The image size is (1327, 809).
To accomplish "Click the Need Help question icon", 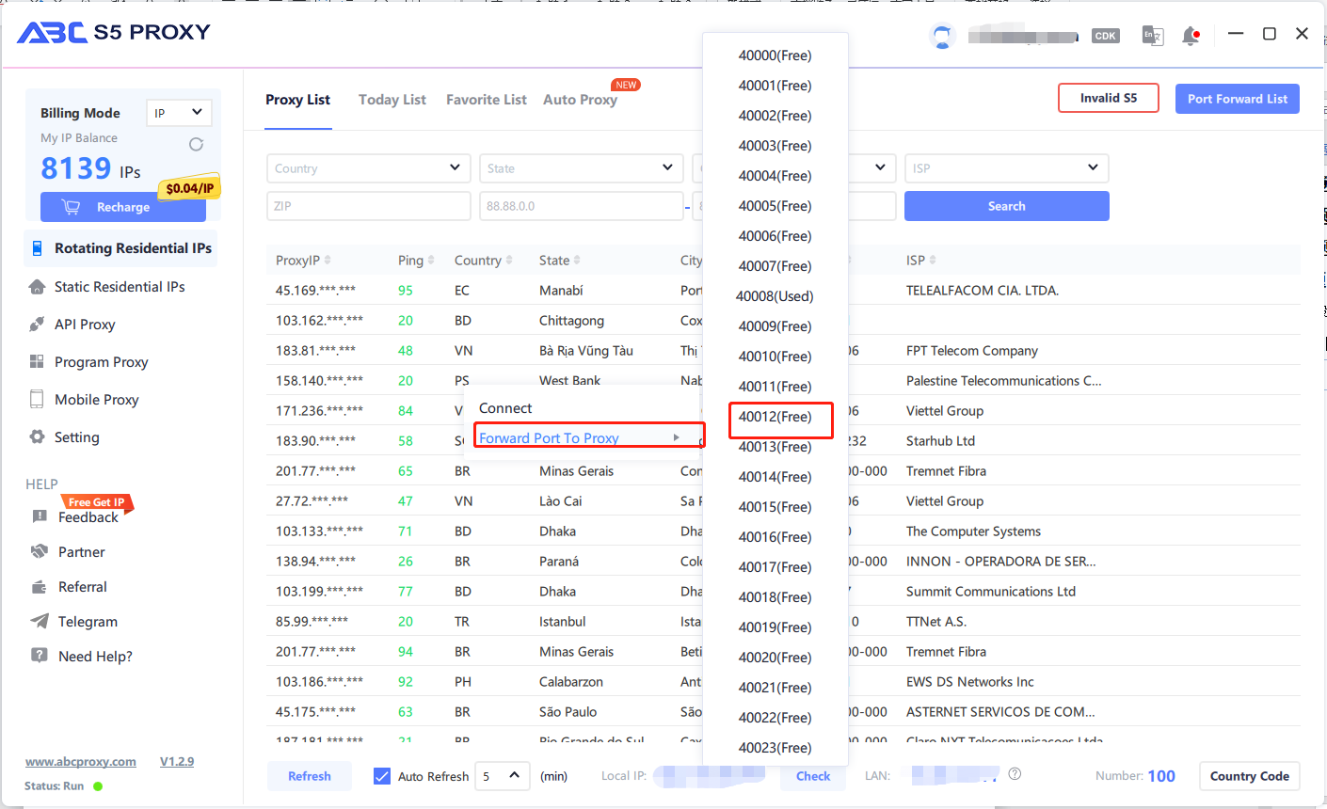I will point(40,656).
